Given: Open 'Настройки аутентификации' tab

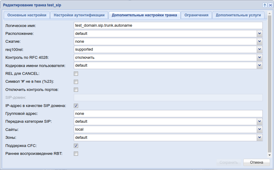Looking at the screenshot, I should pyautogui.click(x=79, y=15).
